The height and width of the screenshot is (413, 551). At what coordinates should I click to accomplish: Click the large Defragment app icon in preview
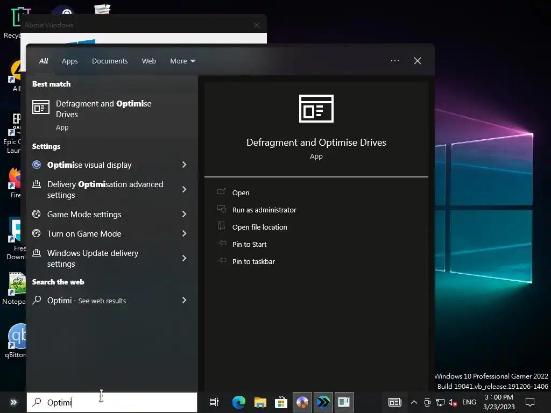tap(316, 109)
